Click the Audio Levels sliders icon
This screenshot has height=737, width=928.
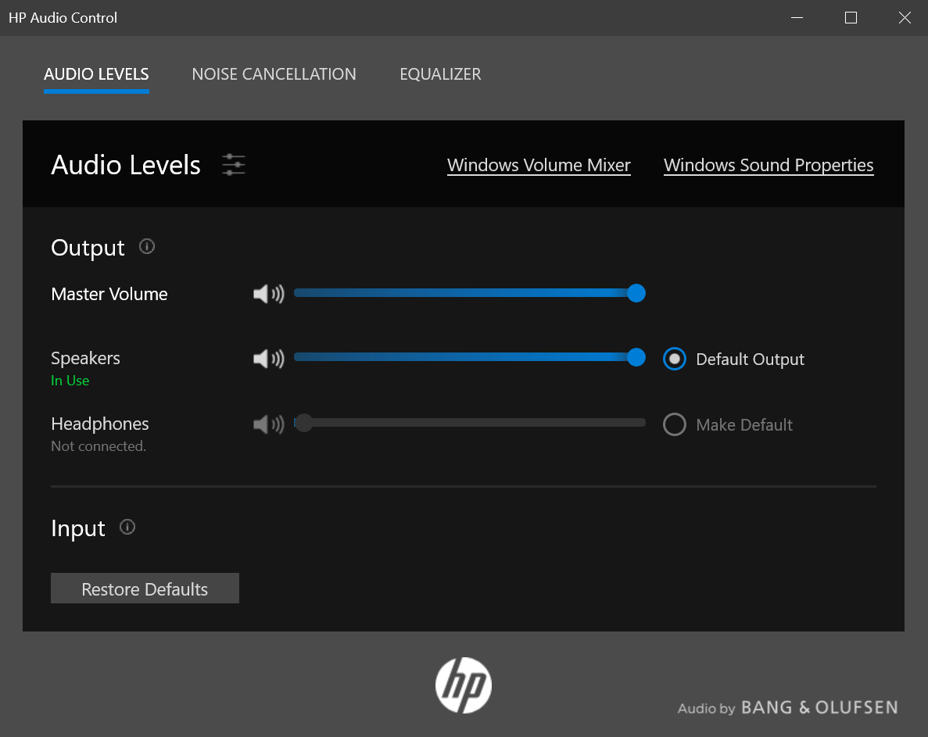pos(234,165)
